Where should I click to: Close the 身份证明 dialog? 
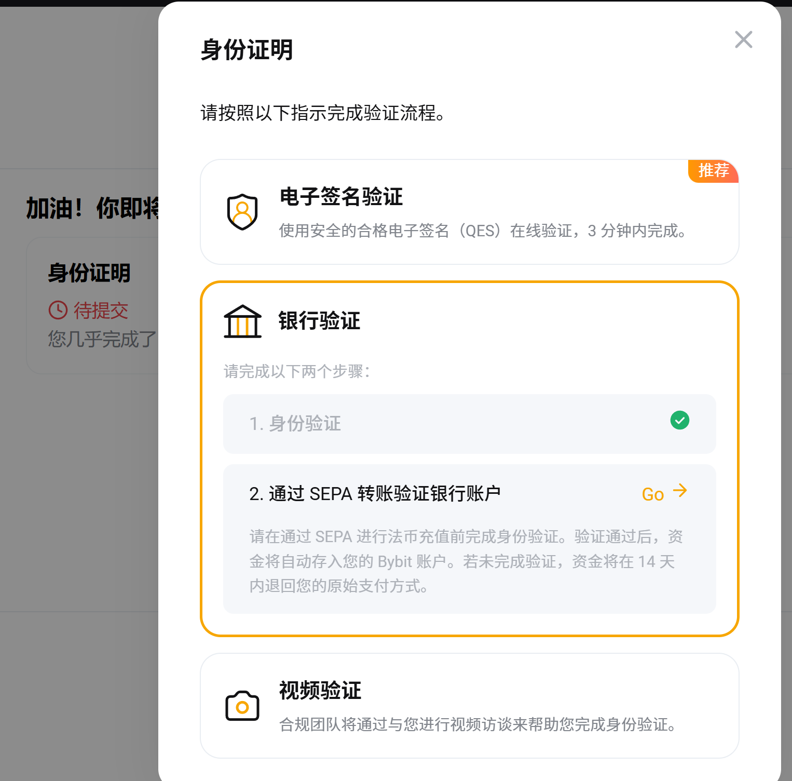coord(743,39)
